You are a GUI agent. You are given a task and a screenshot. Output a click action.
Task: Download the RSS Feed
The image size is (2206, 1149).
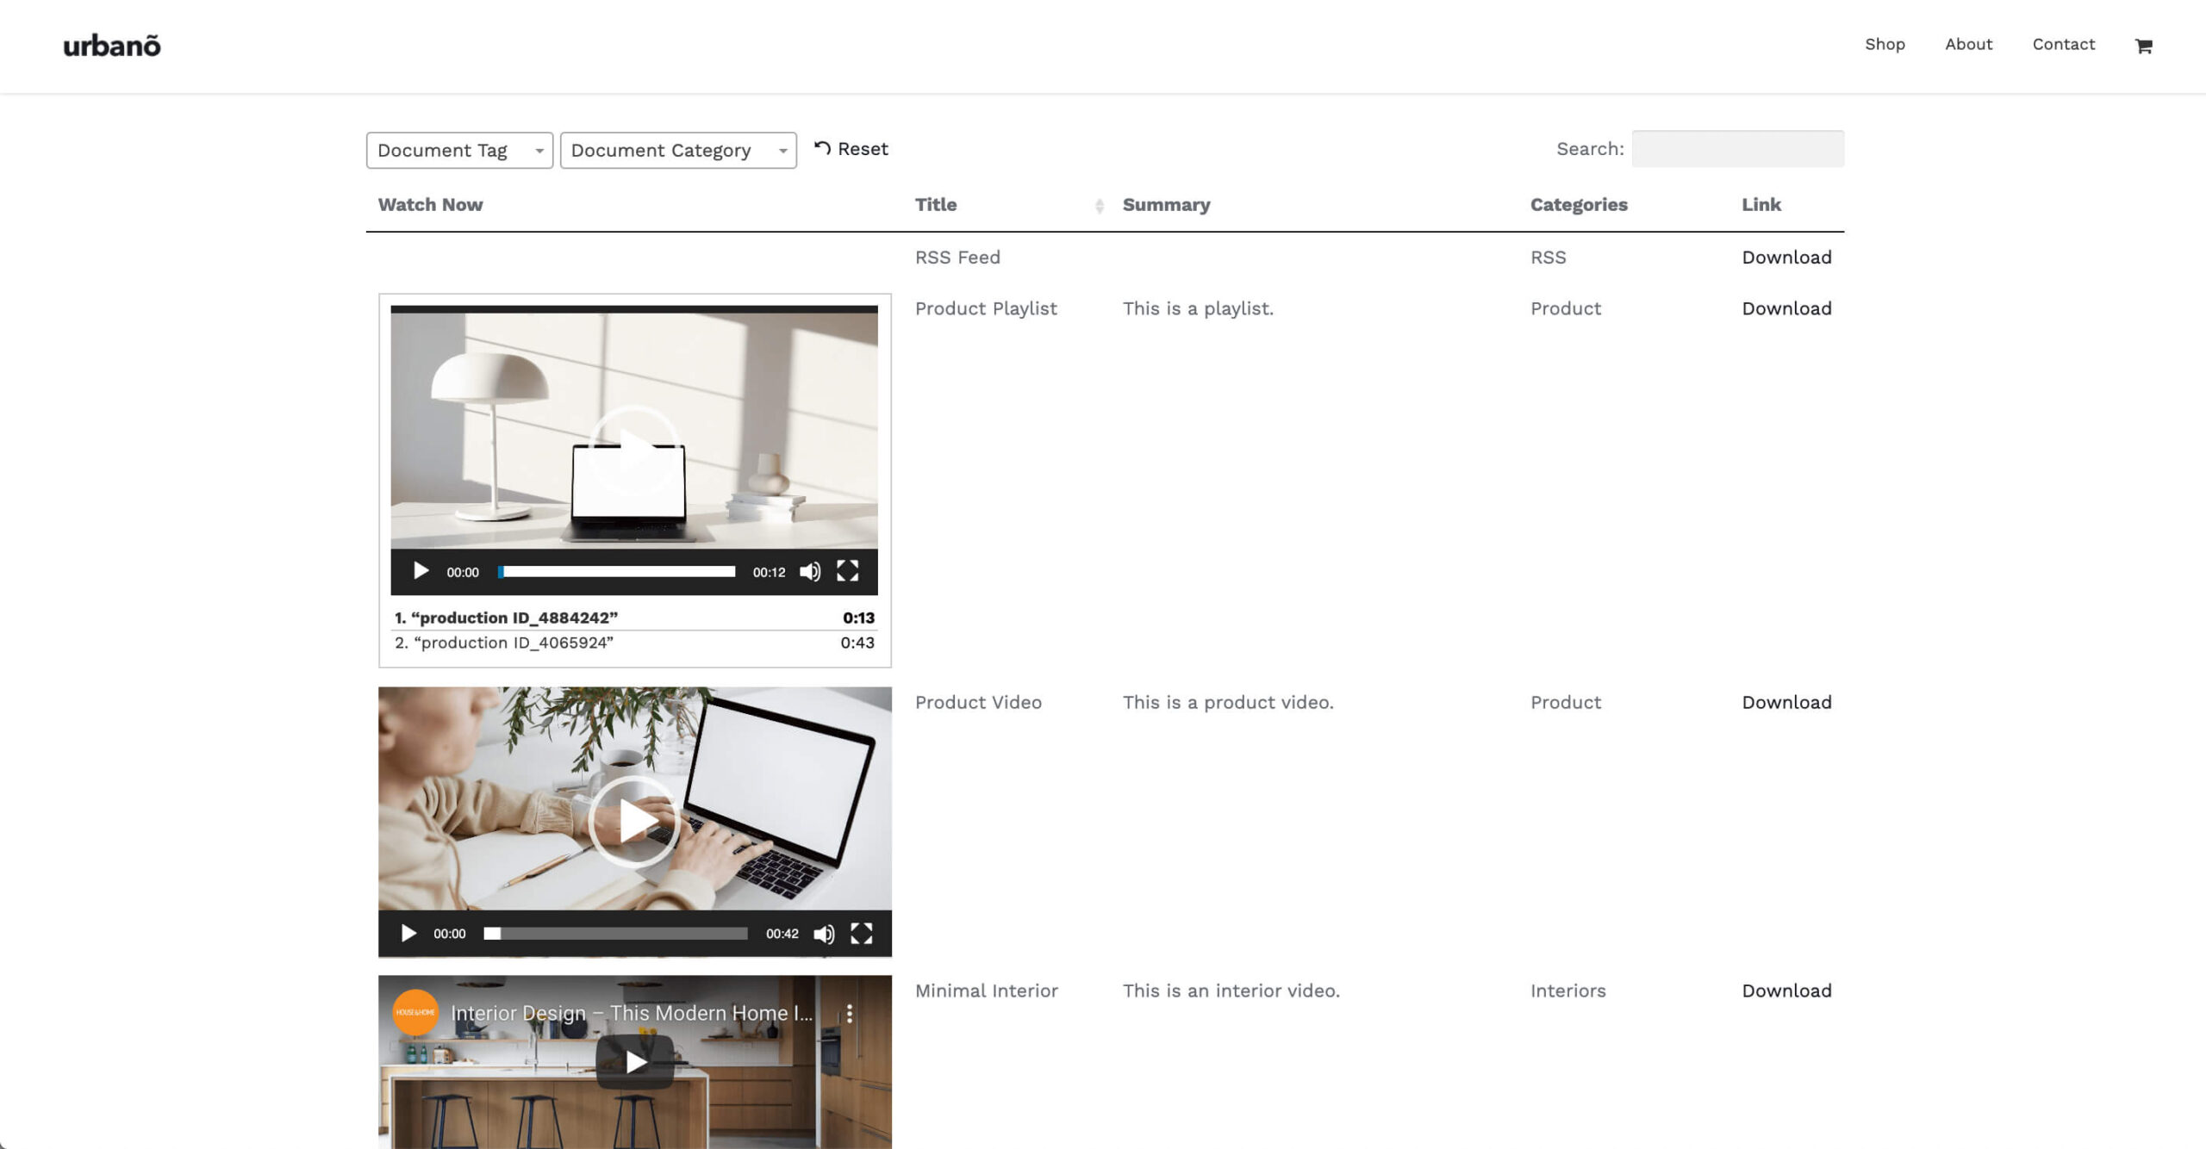point(1786,258)
